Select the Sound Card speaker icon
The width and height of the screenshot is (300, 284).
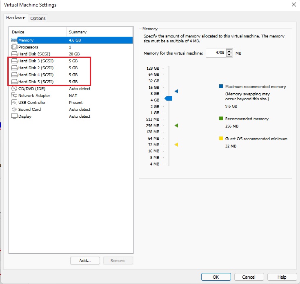point(14,110)
